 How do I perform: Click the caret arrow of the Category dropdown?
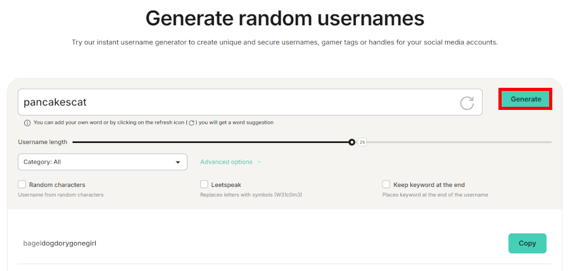click(177, 162)
